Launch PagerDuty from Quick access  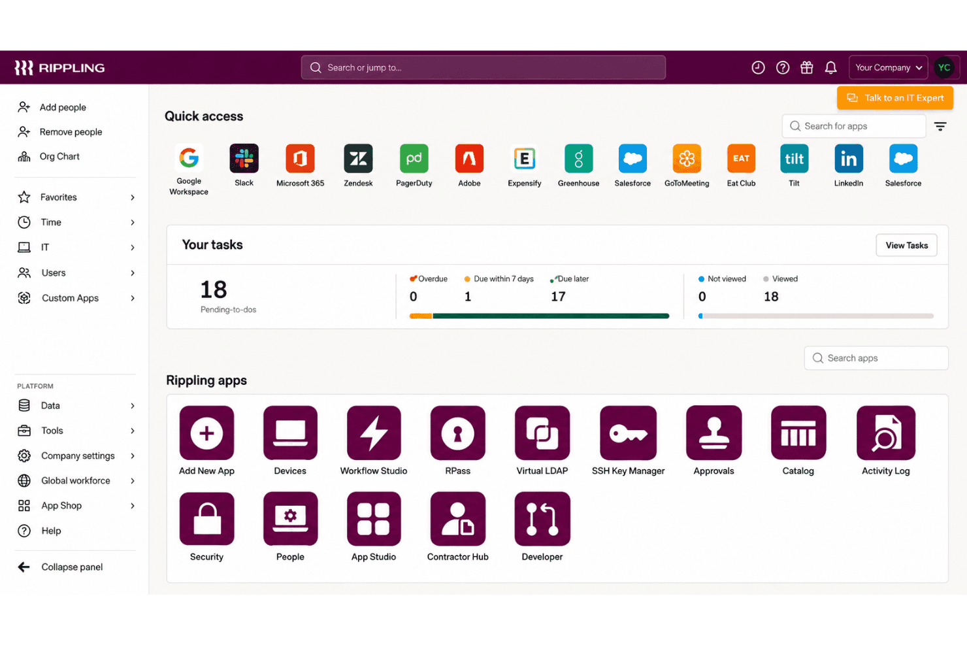(x=414, y=158)
